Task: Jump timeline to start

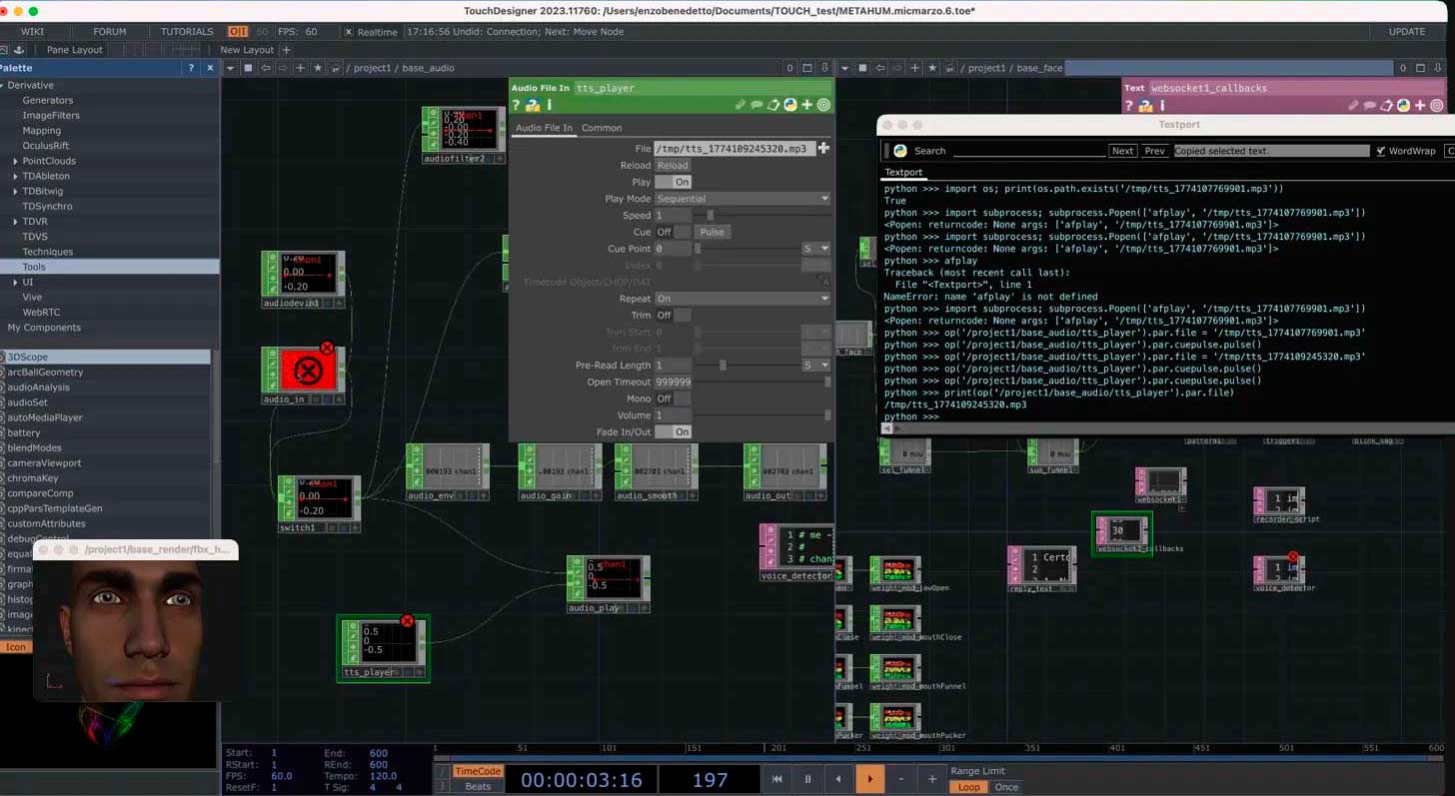Action: [776, 779]
